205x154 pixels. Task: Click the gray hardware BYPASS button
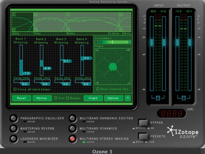pyautogui.click(x=143, y=122)
